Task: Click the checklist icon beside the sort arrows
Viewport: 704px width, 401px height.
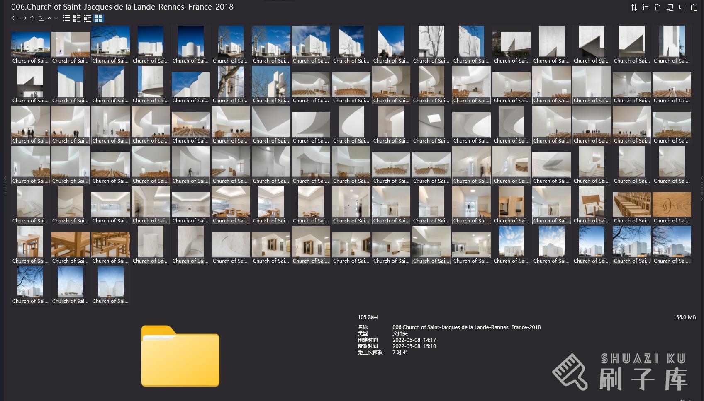Action: [646, 7]
